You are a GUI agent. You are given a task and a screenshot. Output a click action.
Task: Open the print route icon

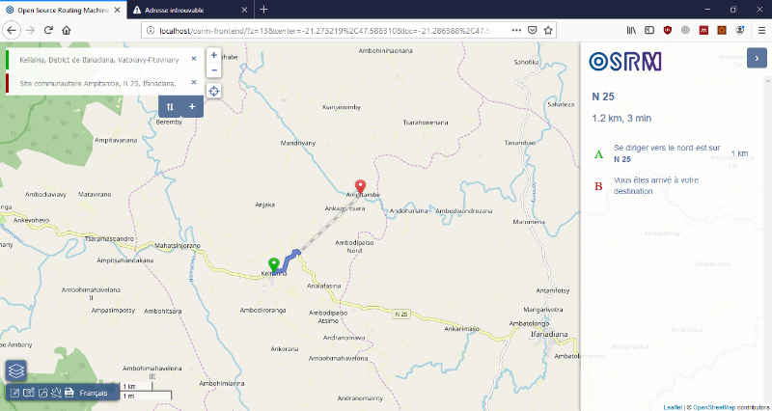click(69, 393)
